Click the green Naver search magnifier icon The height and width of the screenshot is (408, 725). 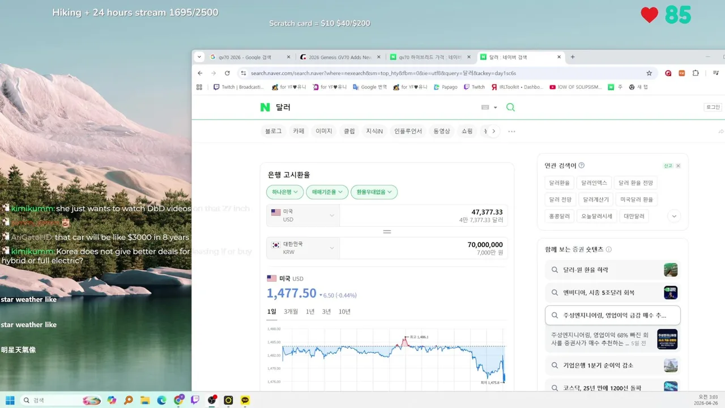[510, 107]
